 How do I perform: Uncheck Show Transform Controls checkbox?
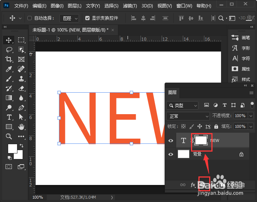88,18
